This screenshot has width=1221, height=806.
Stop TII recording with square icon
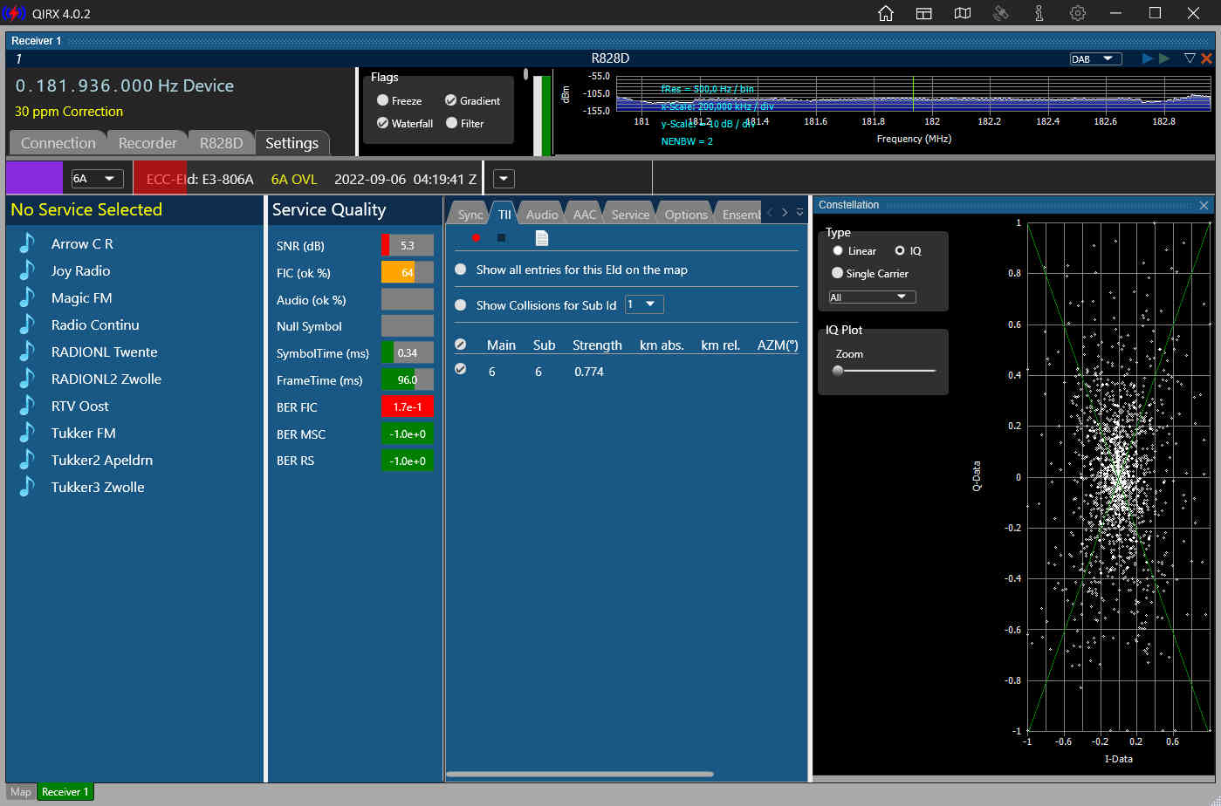click(501, 237)
